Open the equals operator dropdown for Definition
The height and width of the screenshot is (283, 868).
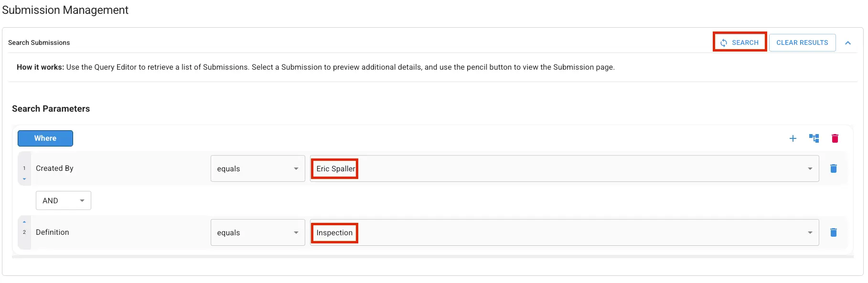pos(296,232)
